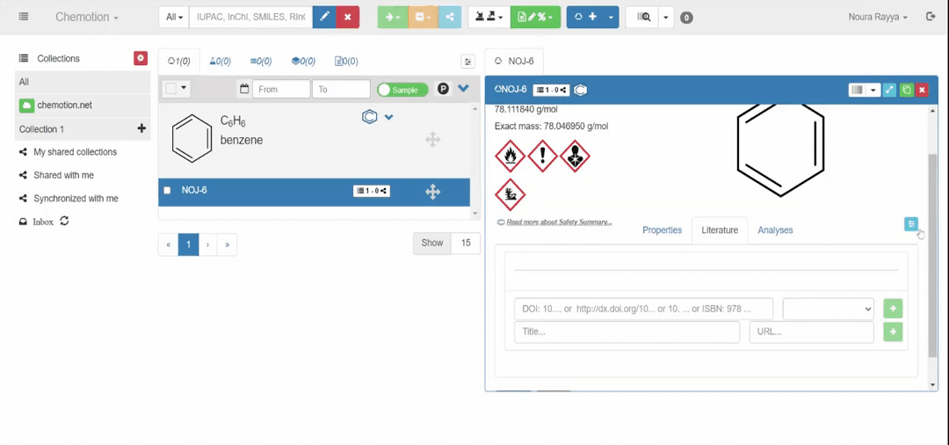This screenshot has height=445, width=949.
Task: Open the All search scope dropdown
Action: tap(174, 17)
